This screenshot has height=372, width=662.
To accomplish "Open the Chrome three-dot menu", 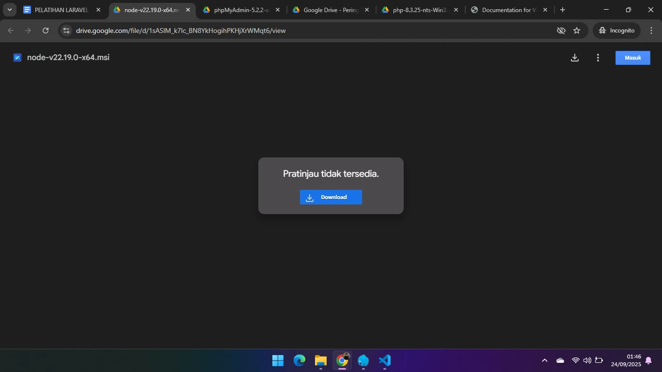I will [651, 31].
